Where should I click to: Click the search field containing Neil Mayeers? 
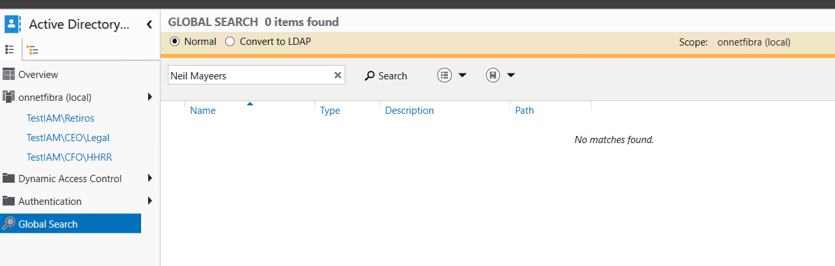point(250,75)
